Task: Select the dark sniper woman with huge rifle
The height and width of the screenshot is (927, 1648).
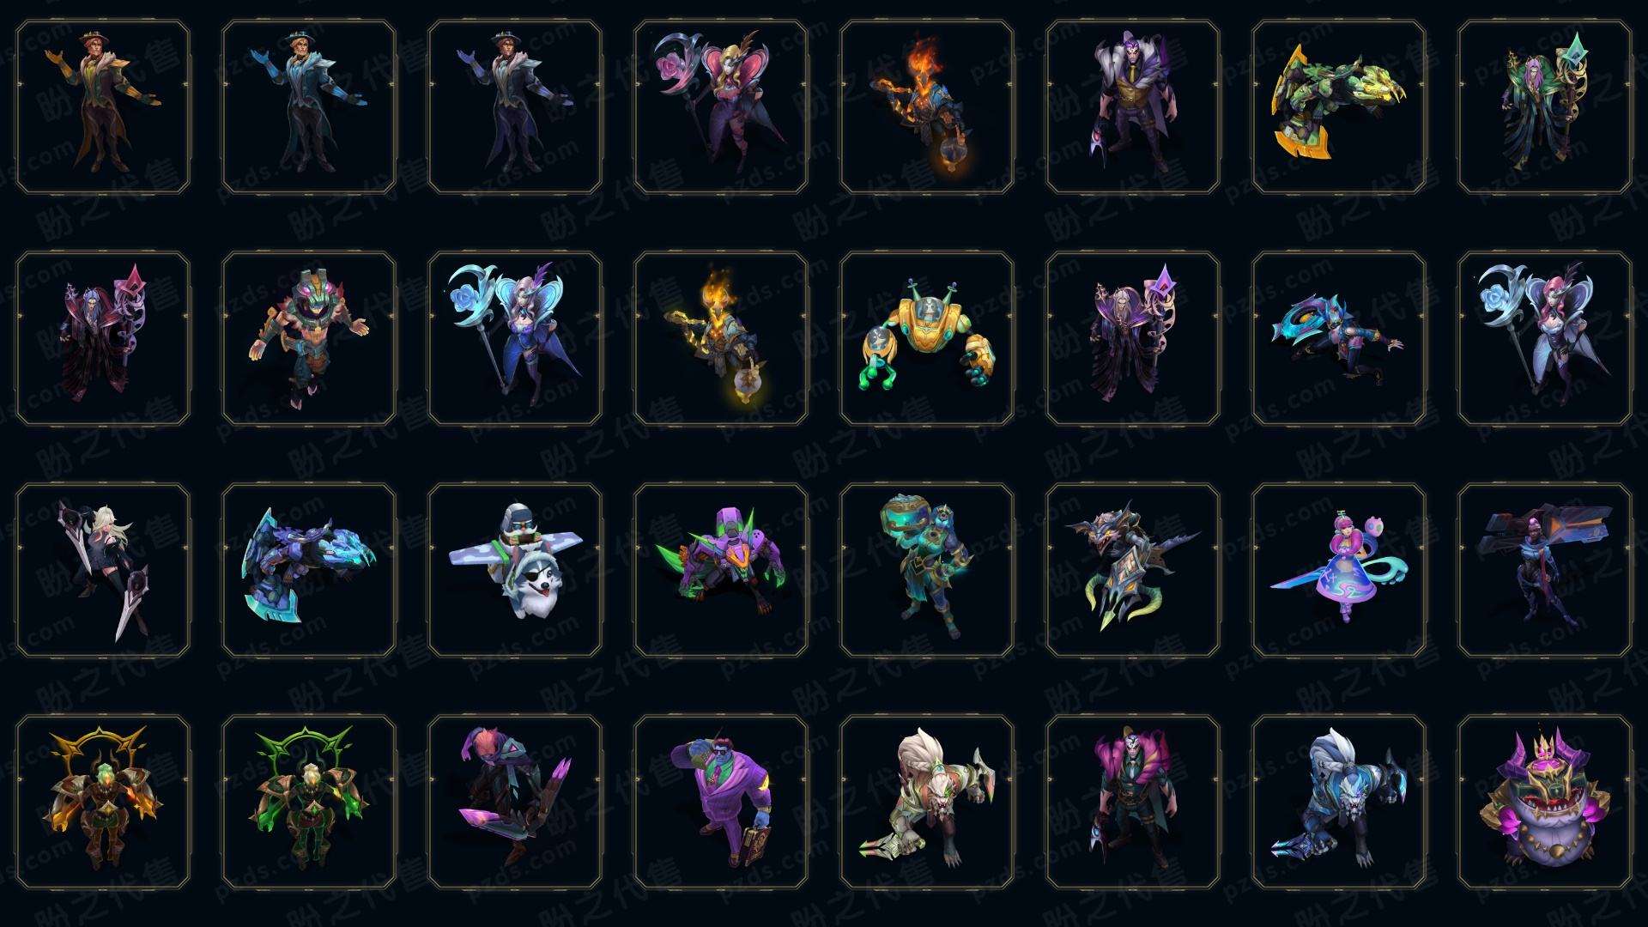Action: (x=1545, y=570)
